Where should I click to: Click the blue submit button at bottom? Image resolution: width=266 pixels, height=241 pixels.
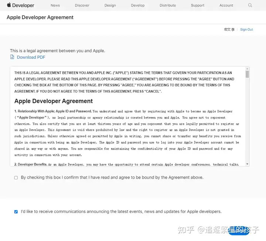(239, 231)
